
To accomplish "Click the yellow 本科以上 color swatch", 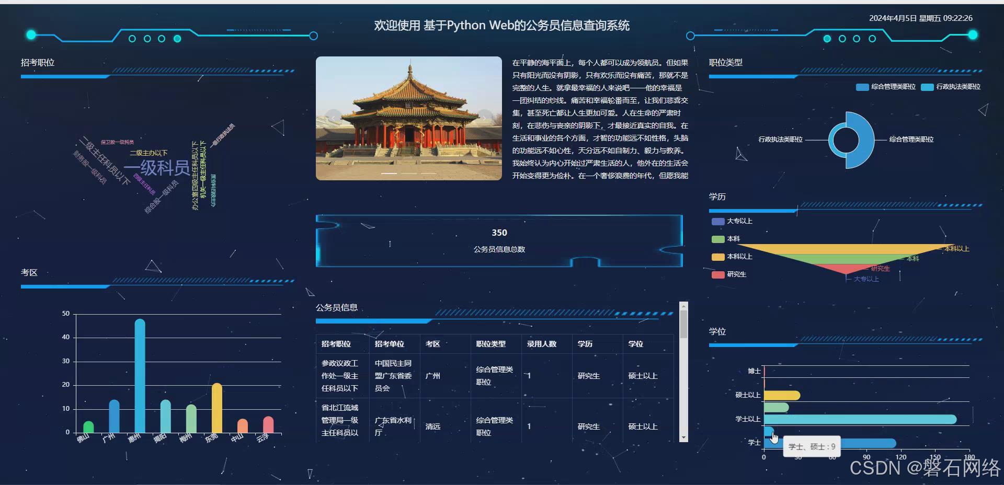I will (x=718, y=257).
